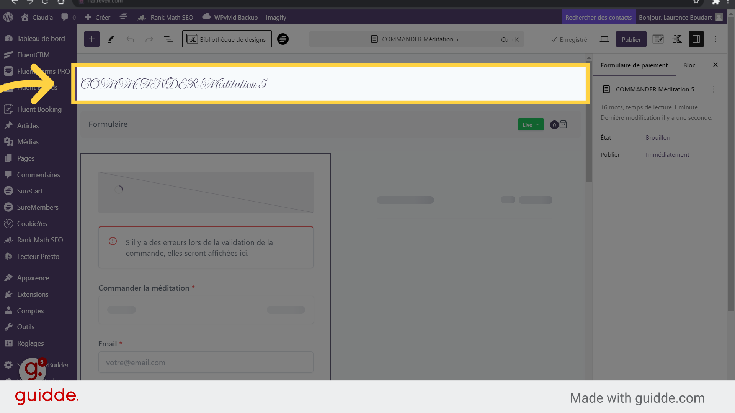735x413 pixels.
Task: Open the laptop preview view icon
Action: click(x=604, y=39)
